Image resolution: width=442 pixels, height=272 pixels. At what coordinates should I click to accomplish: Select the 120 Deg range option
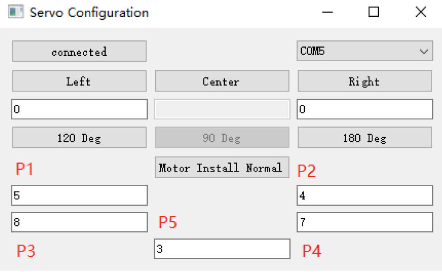pos(79,138)
